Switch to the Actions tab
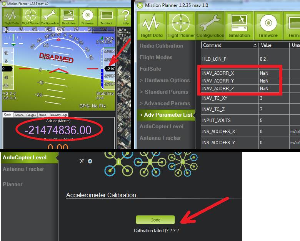 19,115
